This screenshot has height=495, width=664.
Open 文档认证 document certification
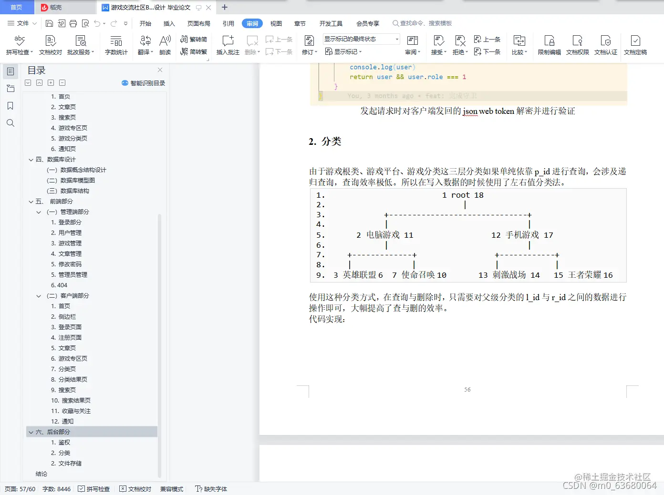606,45
